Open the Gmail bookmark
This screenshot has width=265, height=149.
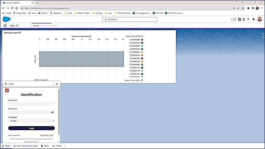(x=32, y=13)
